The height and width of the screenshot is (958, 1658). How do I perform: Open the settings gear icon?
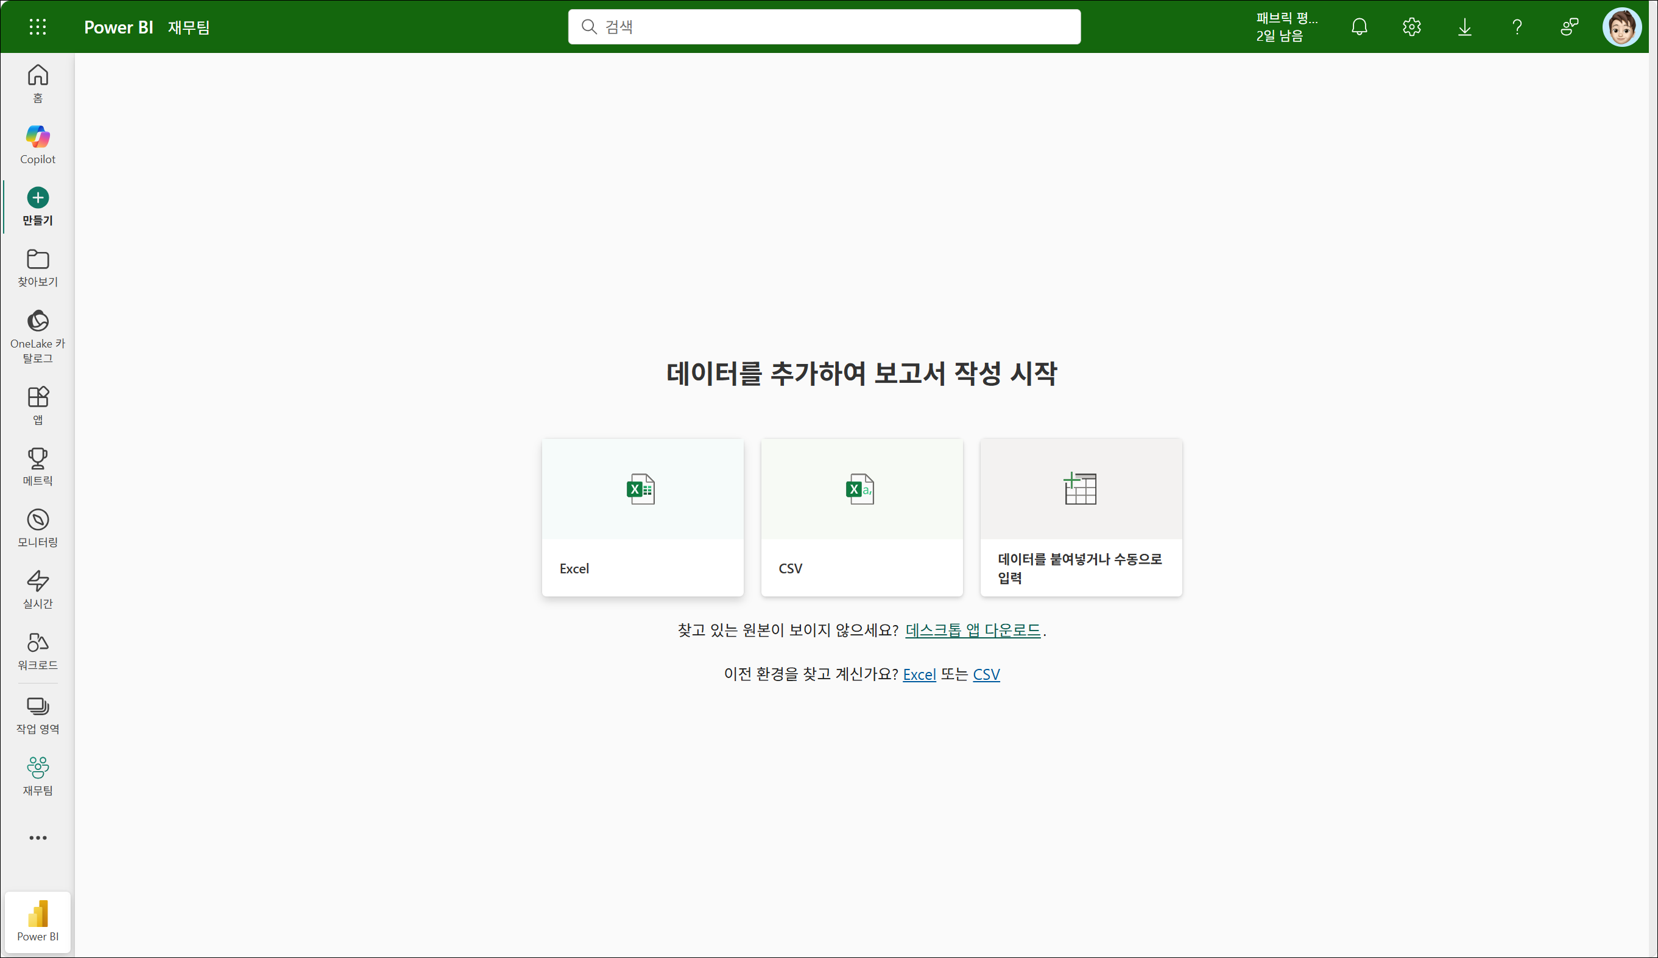click(1411, 27)
